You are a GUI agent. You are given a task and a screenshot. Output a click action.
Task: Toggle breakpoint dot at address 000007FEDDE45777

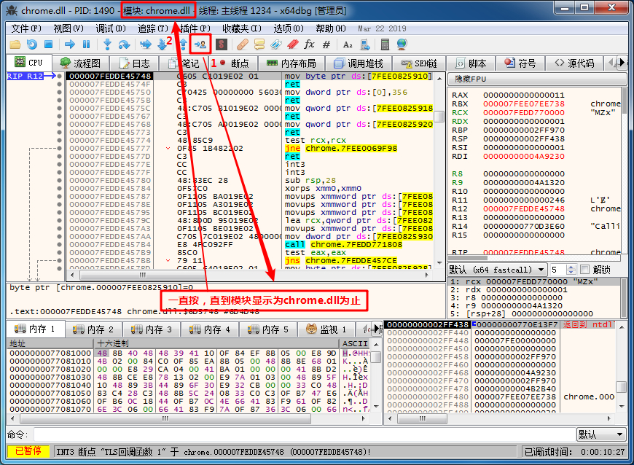(x=60, y=149)
